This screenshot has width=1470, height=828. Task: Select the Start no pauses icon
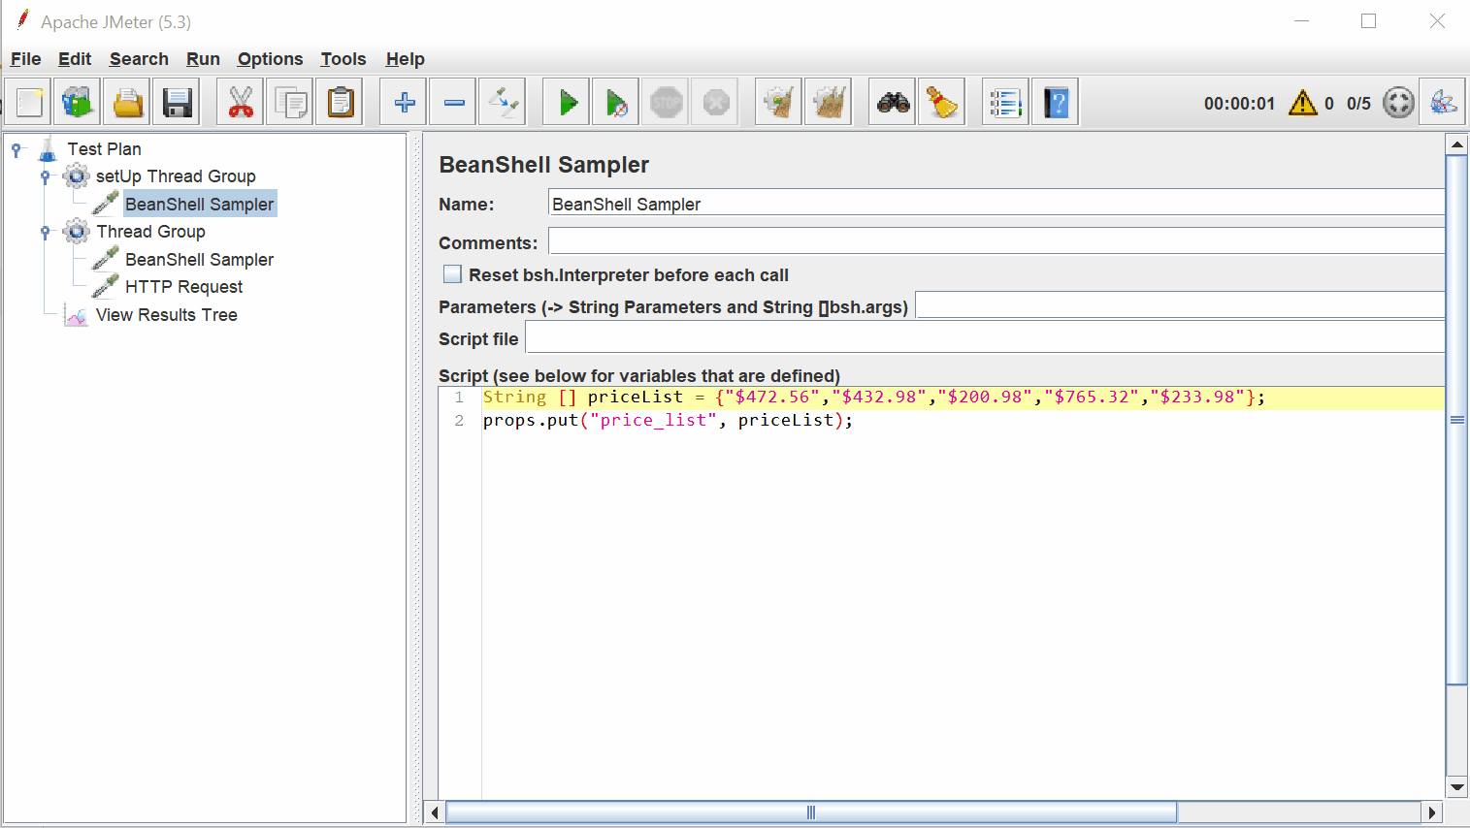(x=616, y=101)
